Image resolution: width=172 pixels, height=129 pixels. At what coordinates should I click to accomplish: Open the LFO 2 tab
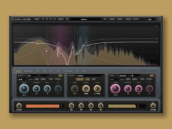(x=45, y=71)
